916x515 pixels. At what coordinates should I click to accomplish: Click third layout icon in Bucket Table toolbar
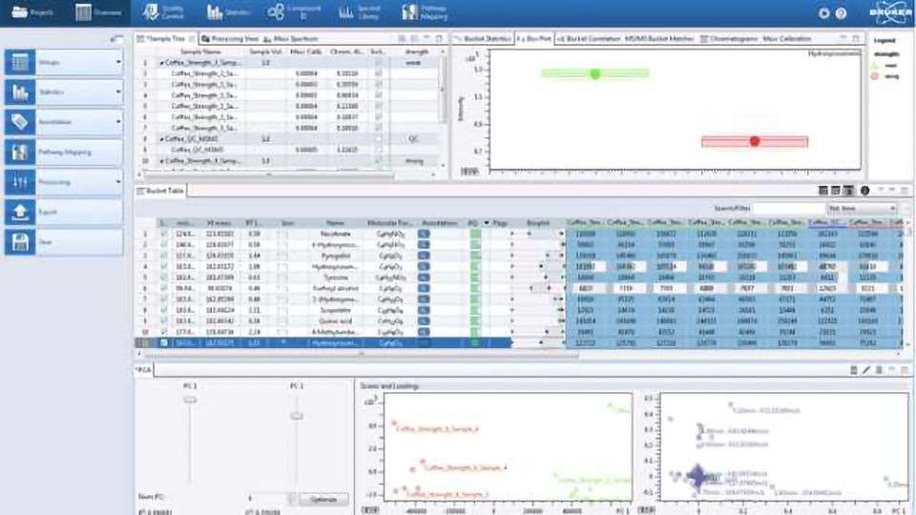coord(848,191)
